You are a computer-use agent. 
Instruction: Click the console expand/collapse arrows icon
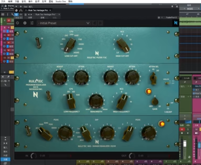pyautogui.click(x=5, y=139)
